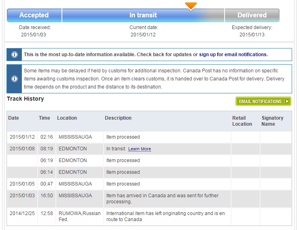Image resolution: width=299 pixels, height=230 pixels.
Task: Click the Time column header
Action: (x=45, y=118)
